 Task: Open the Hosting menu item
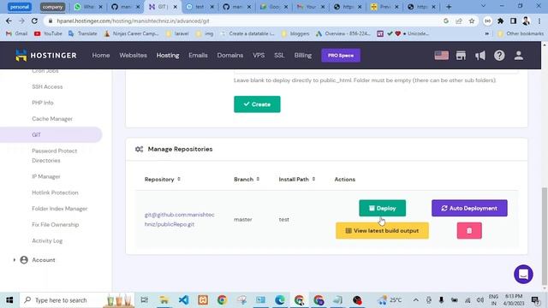(168, 55)
